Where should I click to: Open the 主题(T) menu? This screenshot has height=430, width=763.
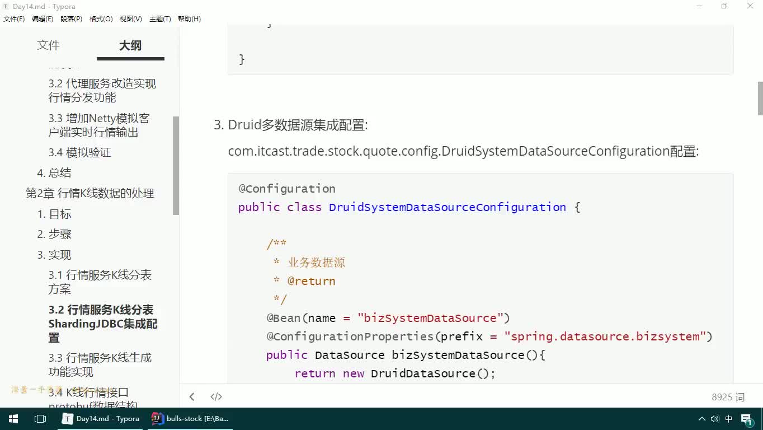point(160,19)
